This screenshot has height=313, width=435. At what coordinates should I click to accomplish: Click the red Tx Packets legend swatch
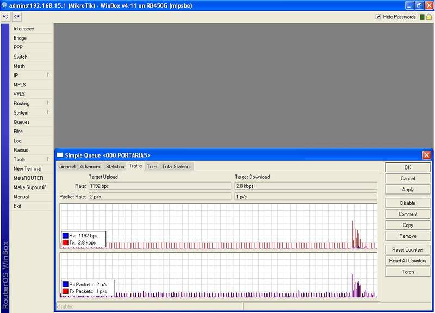pos(65,291)
